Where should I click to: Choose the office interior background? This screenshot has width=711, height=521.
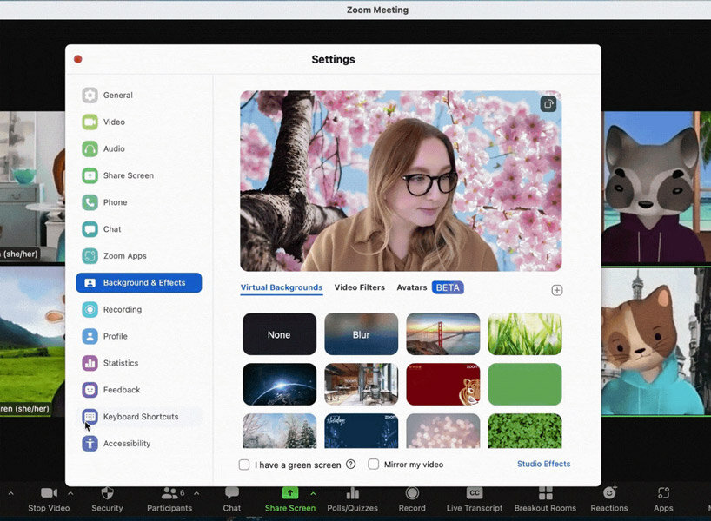pos(362,384)
